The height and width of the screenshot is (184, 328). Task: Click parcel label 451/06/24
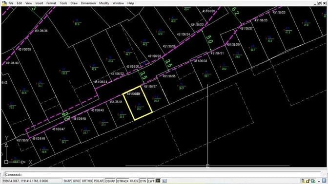click(x=184, y=34)
